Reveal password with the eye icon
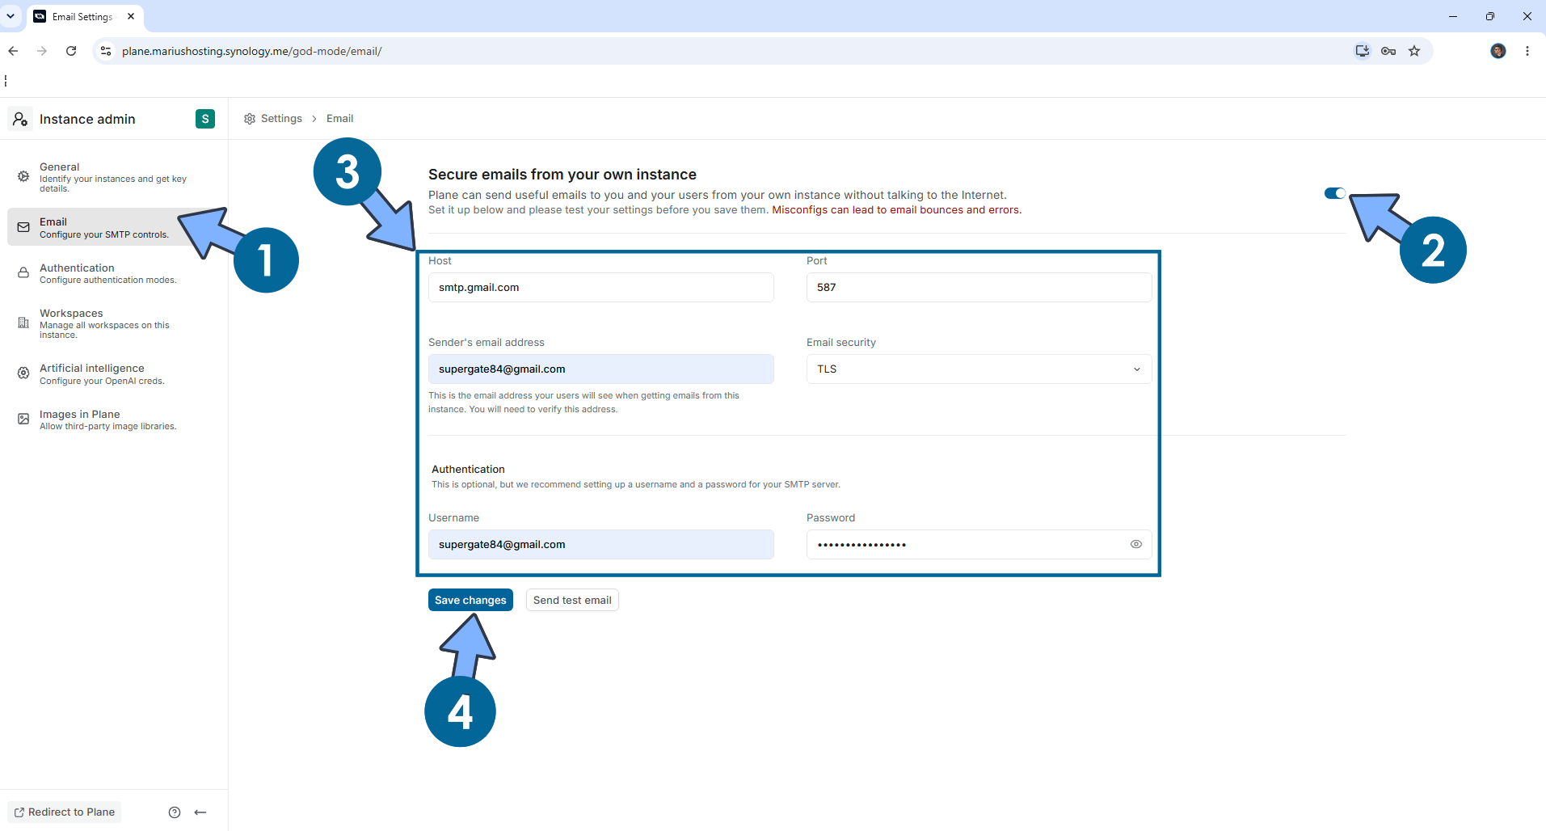This screenshot has height=831, width=1546. (x=1135, y=544)
